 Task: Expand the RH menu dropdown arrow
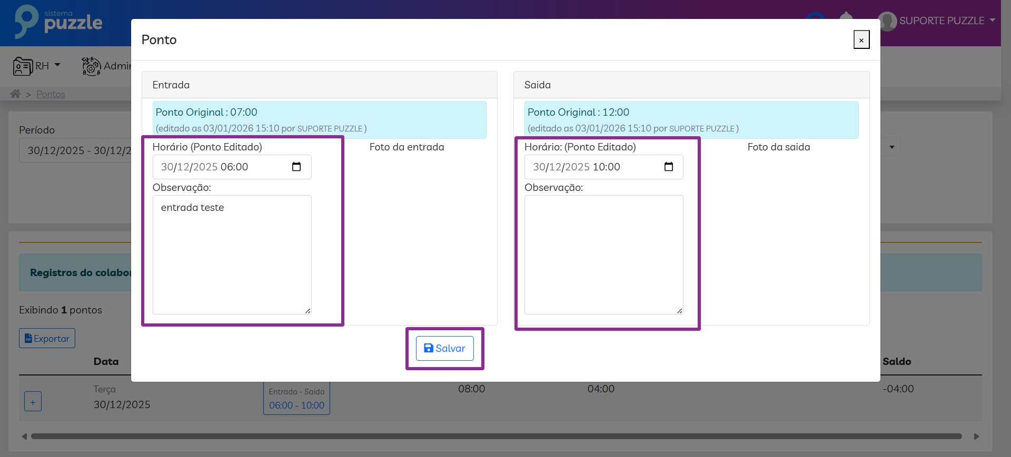57,65
